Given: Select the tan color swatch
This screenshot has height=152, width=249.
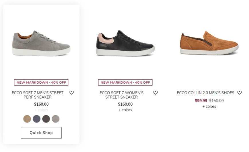Looking at the screenshot, I should [27, 119].
